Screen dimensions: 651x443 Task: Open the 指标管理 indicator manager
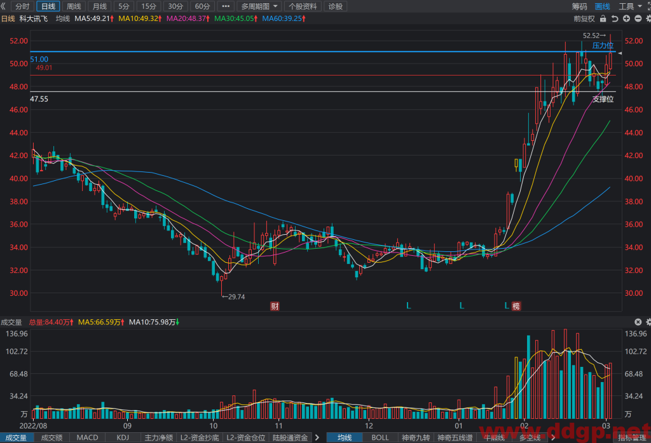pyautogui.click(x=632, y=438)
